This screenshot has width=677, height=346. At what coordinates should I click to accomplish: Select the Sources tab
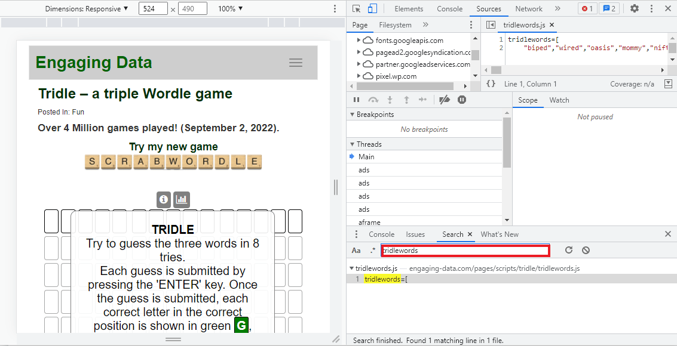click(x=489, y=8)
